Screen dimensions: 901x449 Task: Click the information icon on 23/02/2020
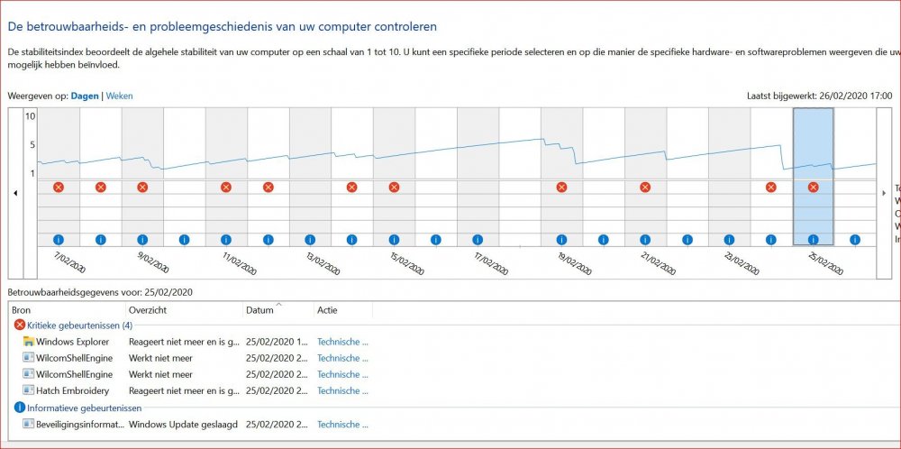(x=729, y=240)
